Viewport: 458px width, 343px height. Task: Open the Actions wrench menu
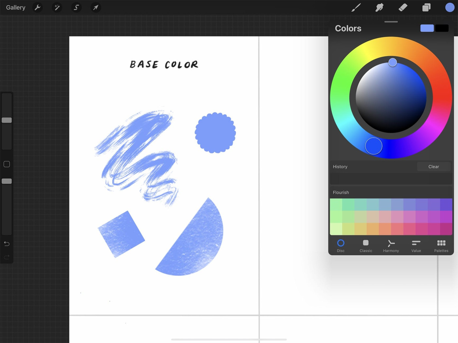click(x=38, y=8)
